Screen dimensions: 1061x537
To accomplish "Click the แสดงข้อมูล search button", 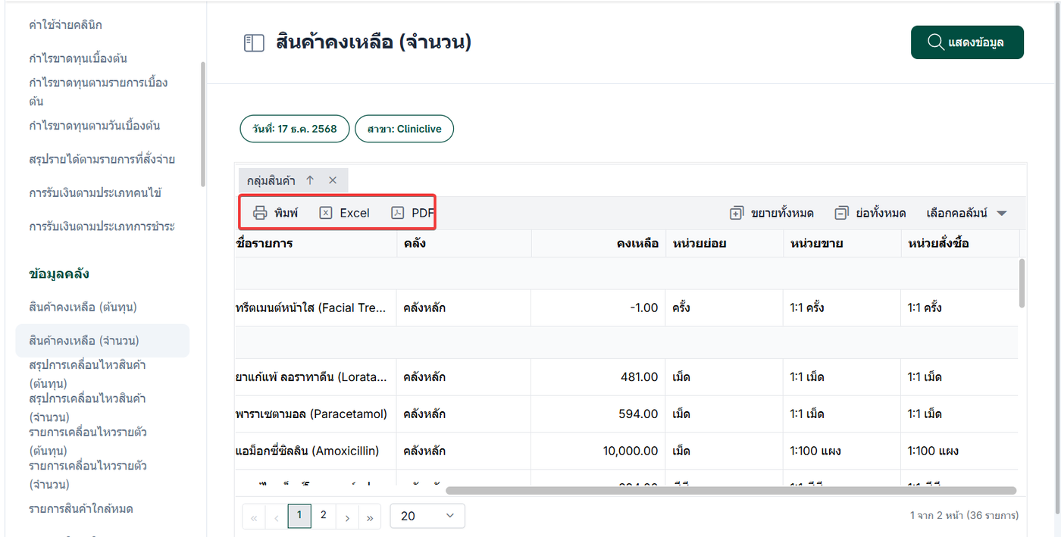I will [967, 42].
